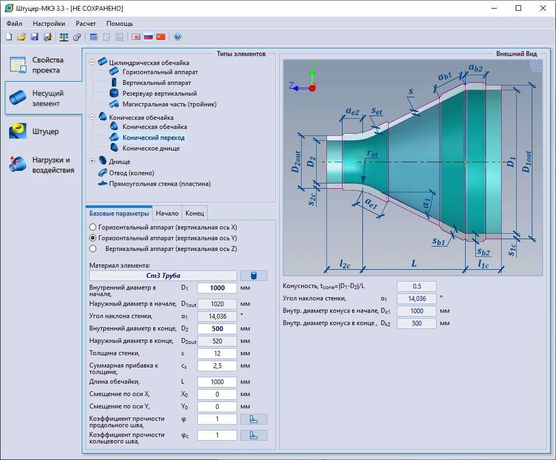556x460 pixels.
Task: Open the Расчет menu
Action: (x=85, y=24)
